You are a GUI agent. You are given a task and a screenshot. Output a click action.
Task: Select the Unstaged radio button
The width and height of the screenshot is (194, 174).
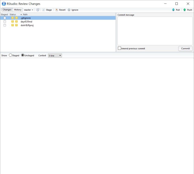click(x=23, y=55)
